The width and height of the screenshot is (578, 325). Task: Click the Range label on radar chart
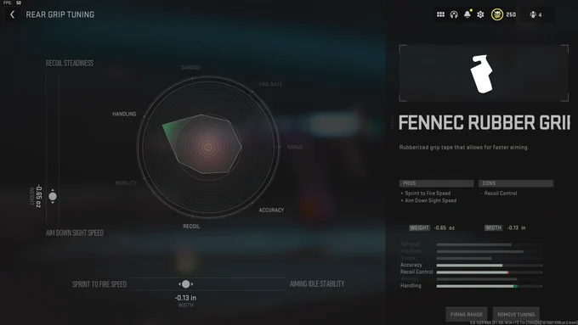pos(295,147)
